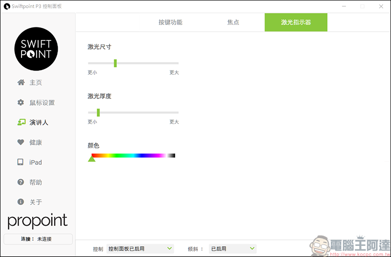Pick black at the color bar end
The image size is (391, 257).
174,156
